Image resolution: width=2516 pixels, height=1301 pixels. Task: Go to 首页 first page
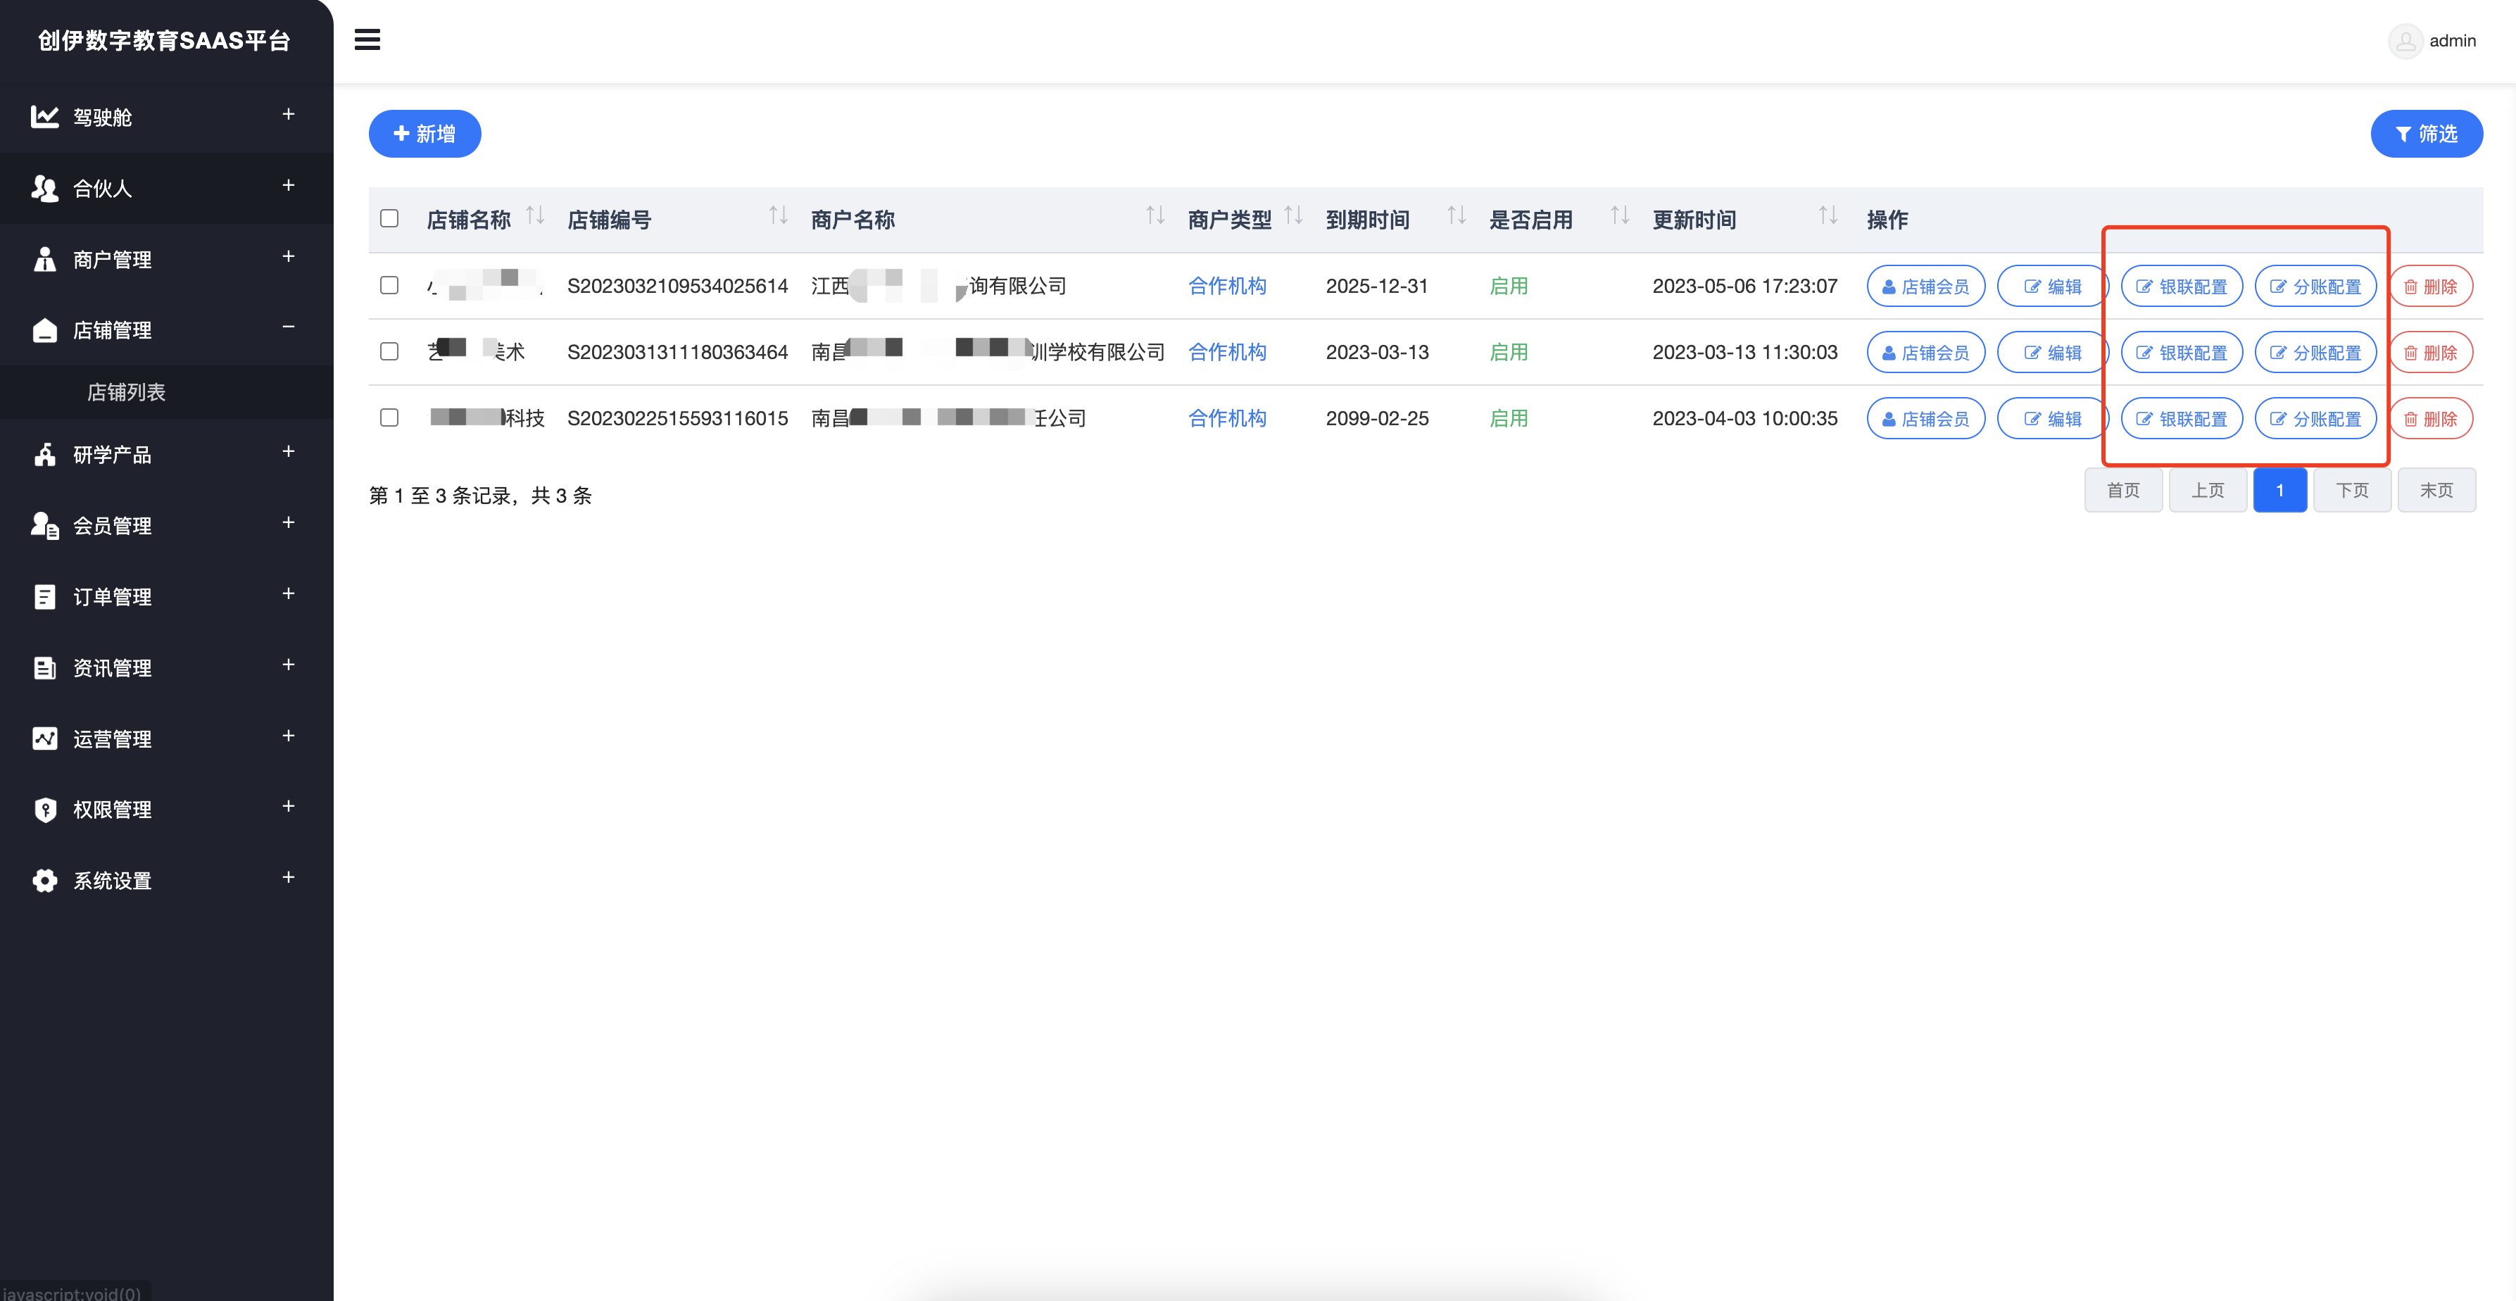pos(2122,490)
